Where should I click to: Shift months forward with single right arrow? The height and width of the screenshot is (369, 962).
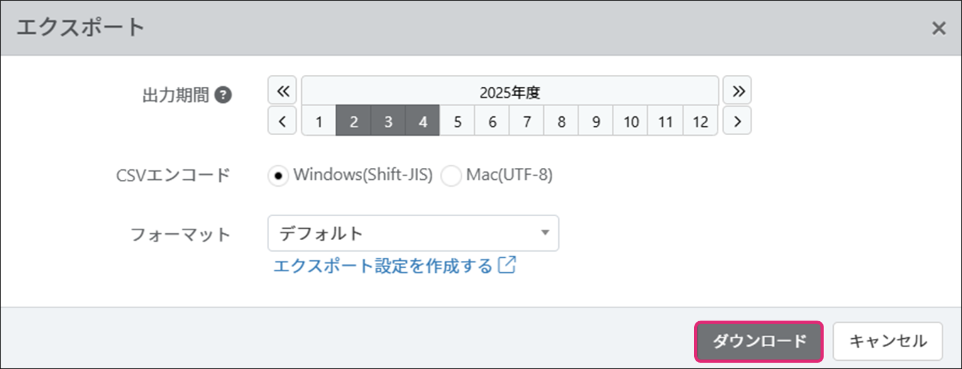click(737, 122)
